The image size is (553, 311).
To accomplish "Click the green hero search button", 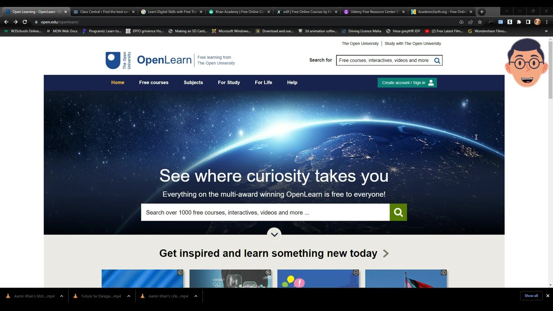I will point(398,212).
